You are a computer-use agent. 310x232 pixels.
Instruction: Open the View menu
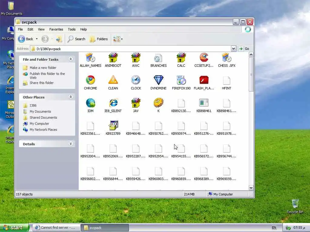pyautogui.click(x=41, y=29)
